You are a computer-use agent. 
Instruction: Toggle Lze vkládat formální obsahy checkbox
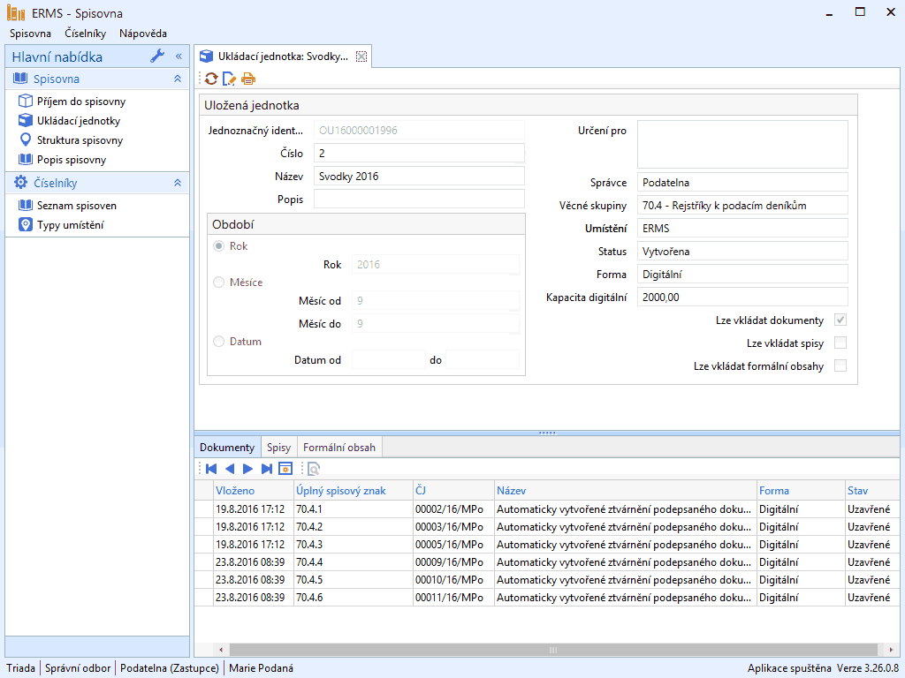(x=840, y=365)
